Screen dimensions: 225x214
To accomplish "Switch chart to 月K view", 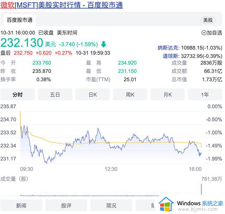I will [168, 95].
